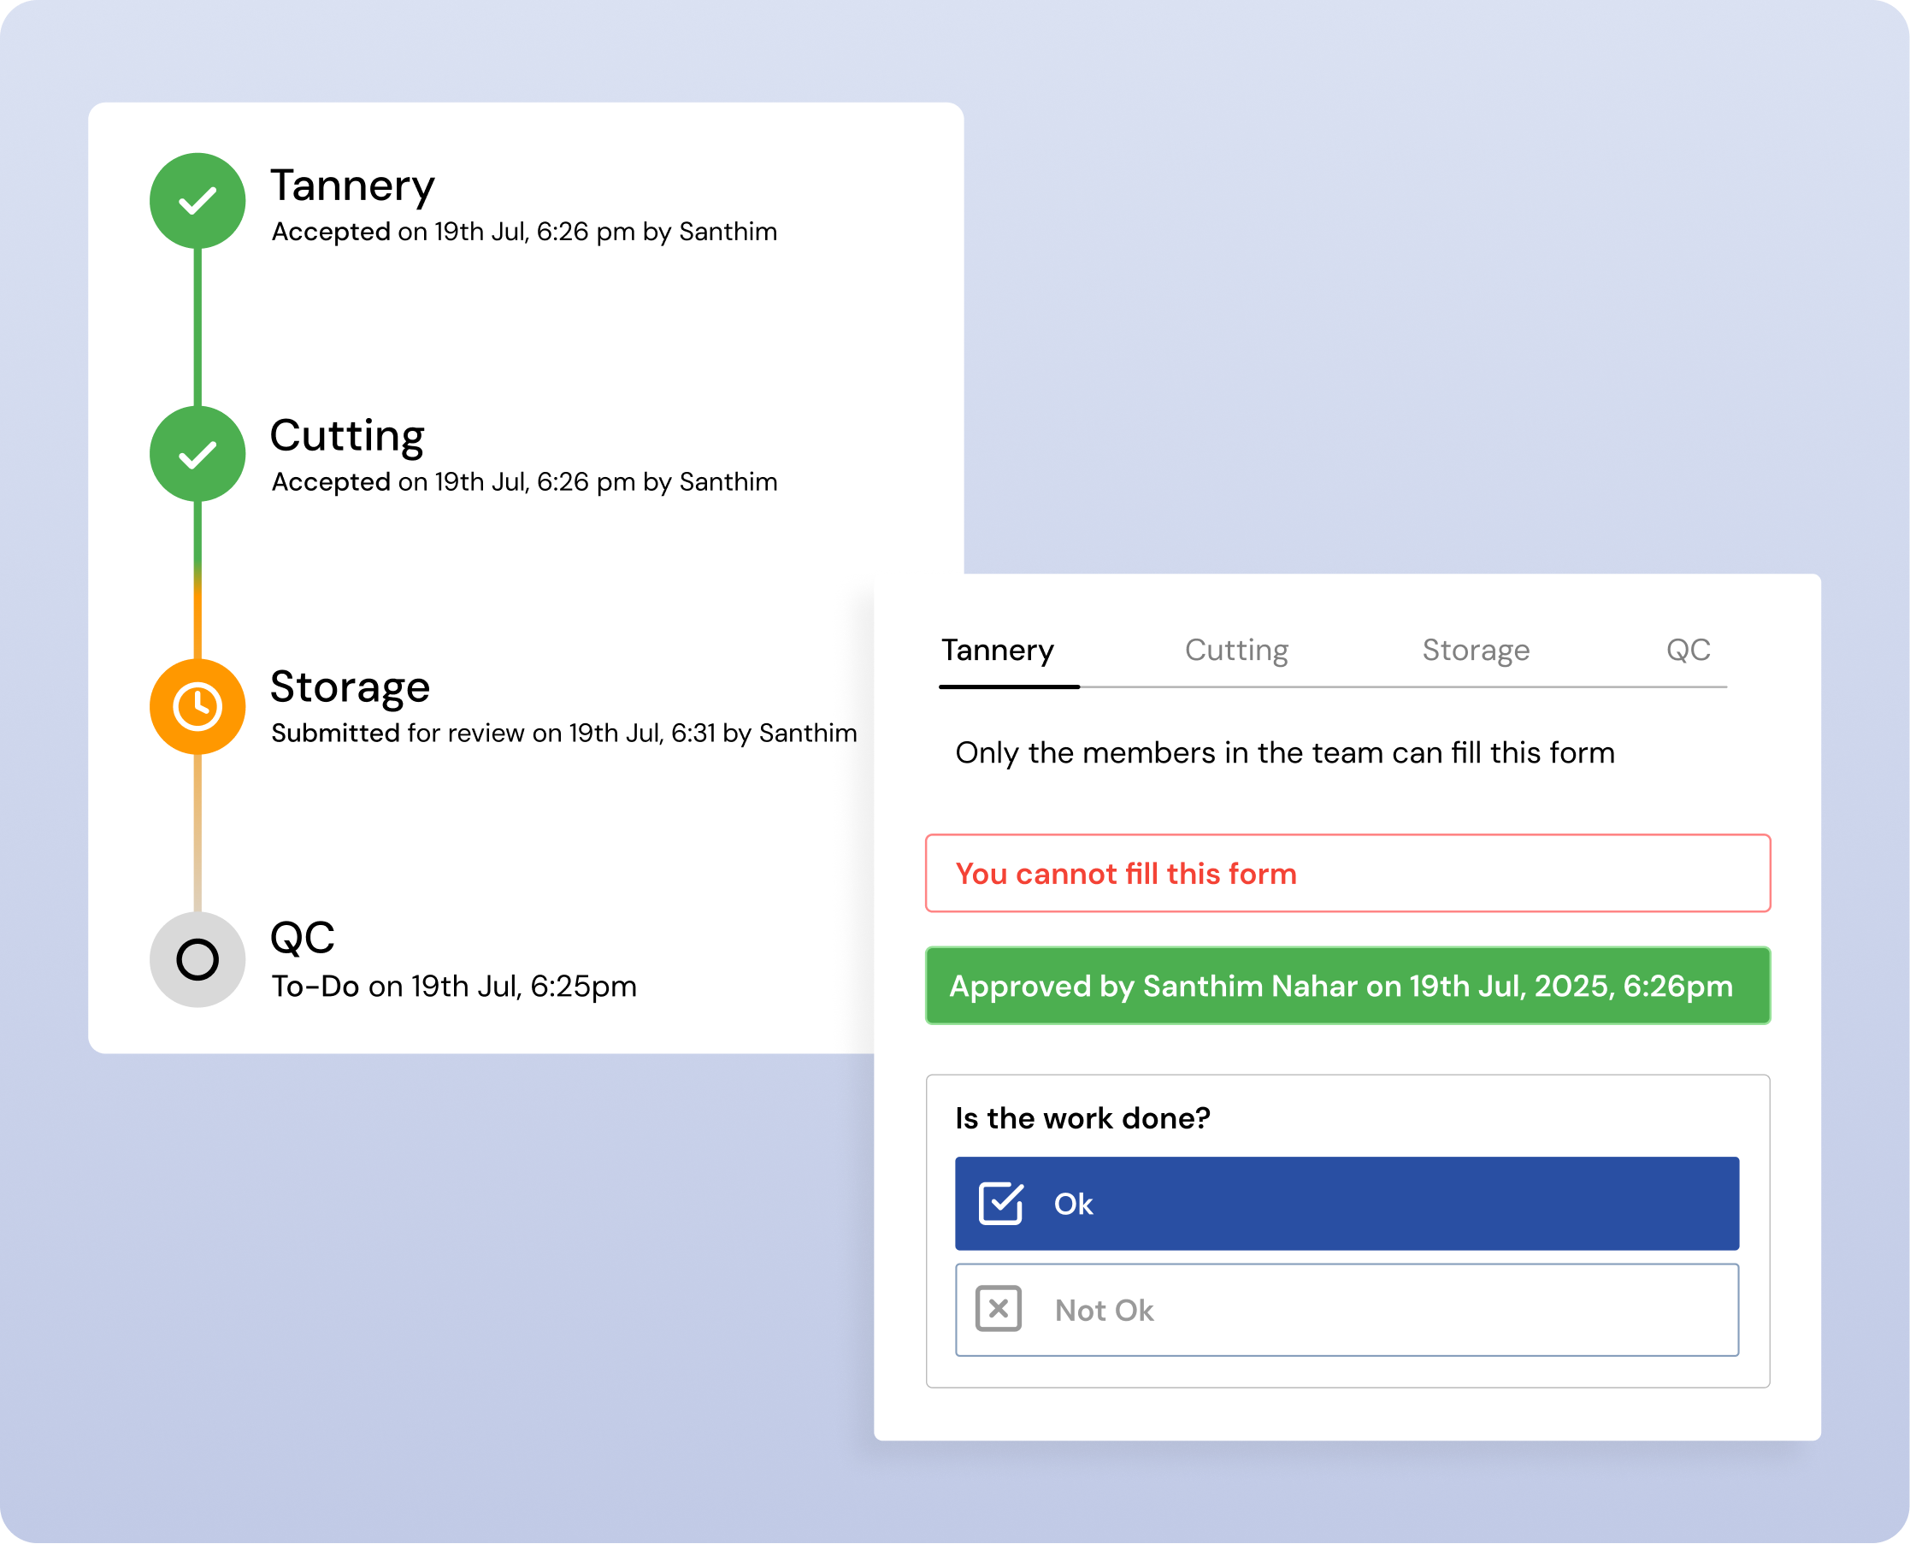
Task: Click the grey QC to-do circle icon
Action: coord(197,958)
